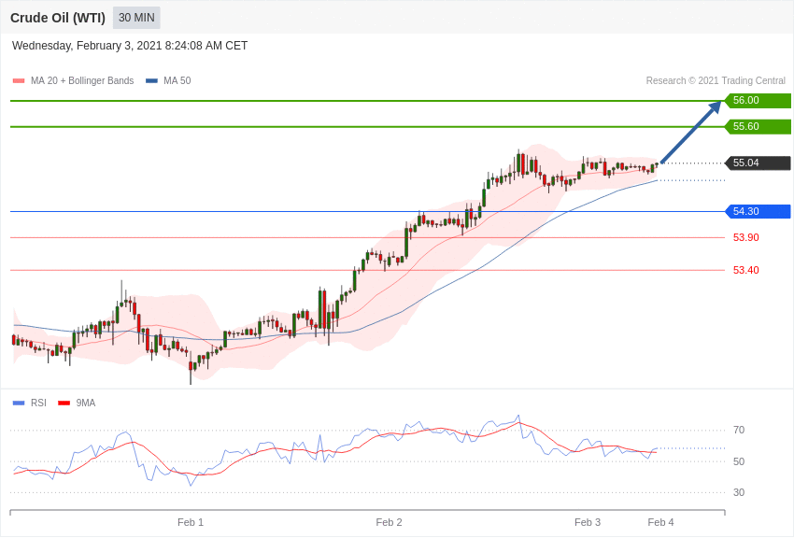Click the 9MA red legend swatch
794x538 pixels.
tap(64, 403)
